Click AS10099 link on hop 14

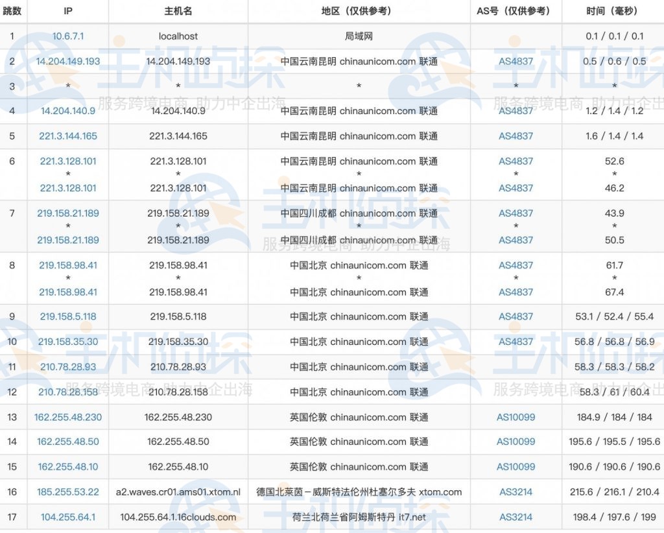click(516, 442)
